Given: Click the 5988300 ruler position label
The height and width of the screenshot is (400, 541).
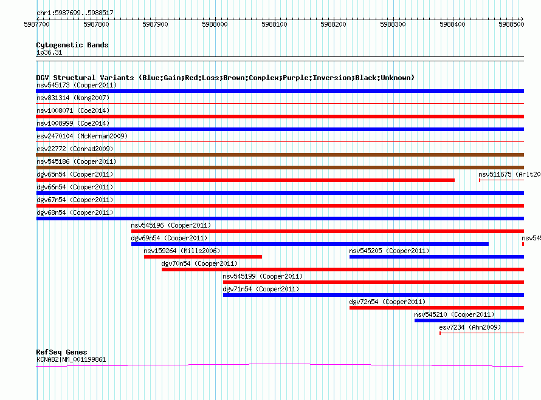Looking at the screenshot, I should 393,24.
